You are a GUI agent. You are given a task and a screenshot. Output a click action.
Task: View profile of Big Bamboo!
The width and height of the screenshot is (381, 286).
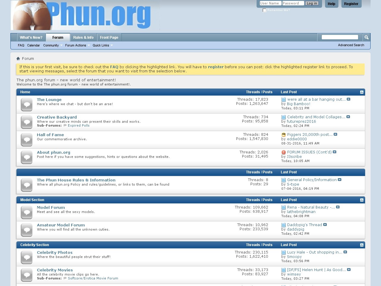pos(299,104)
